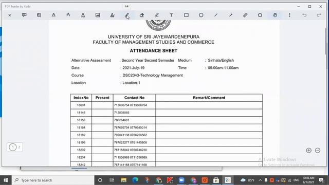
Task: Select the pan hand tool
Action: point(275,15)
